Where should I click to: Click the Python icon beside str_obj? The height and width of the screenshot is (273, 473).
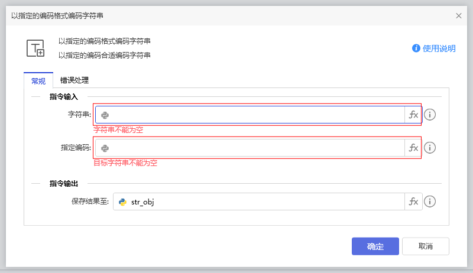click(x=123, y=202)
